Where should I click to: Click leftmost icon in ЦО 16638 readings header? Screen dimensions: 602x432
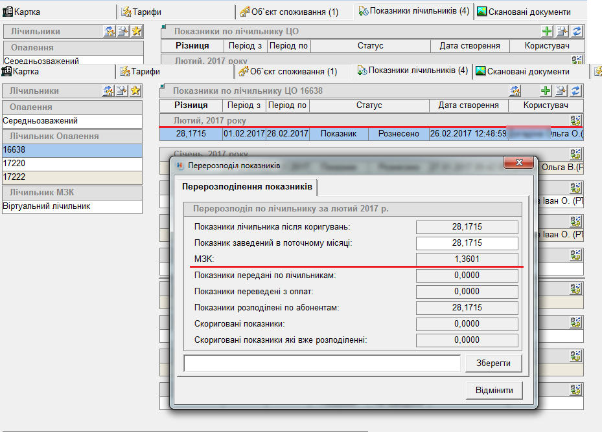tap(515, 91)
